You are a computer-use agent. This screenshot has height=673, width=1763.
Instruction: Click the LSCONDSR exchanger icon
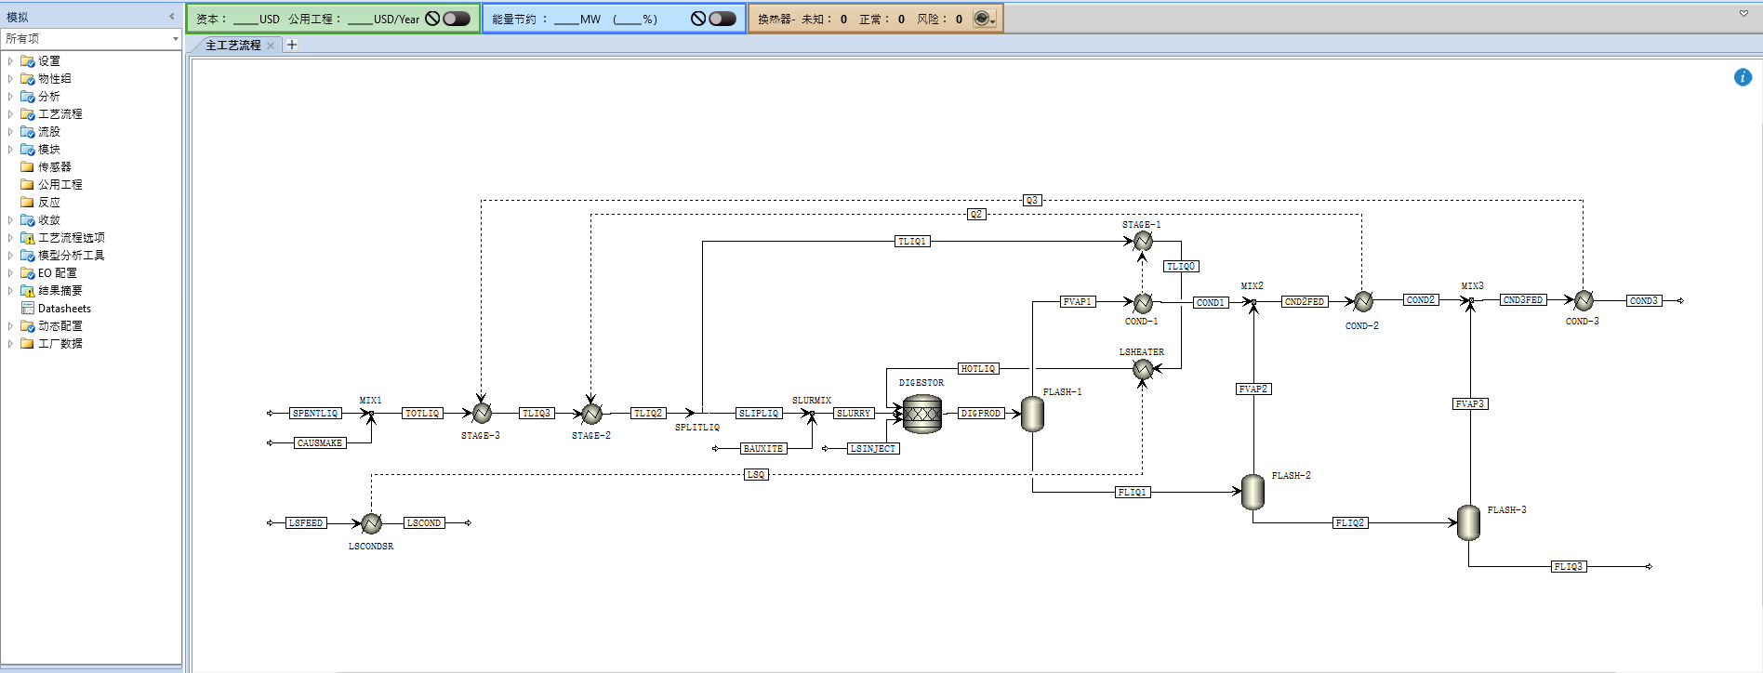(371, 523)
